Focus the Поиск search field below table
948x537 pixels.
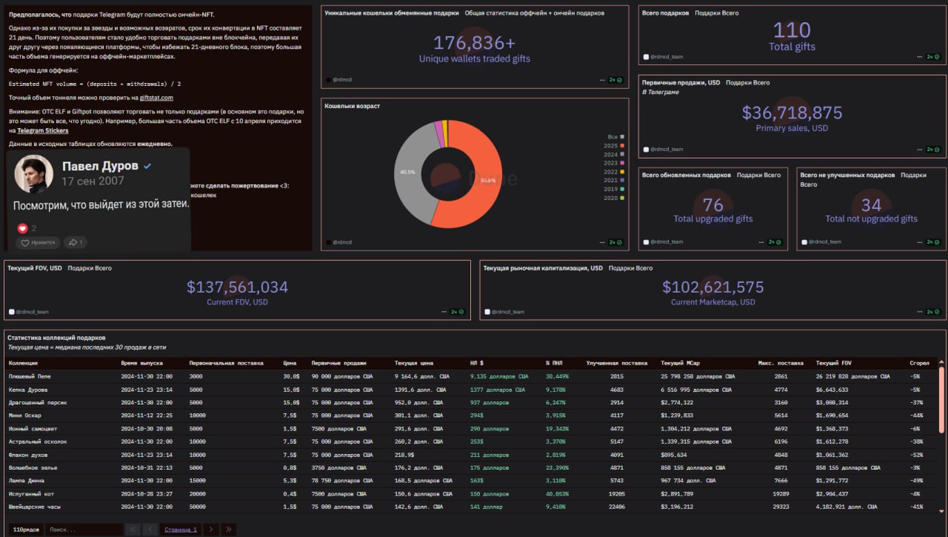point(84,530)
